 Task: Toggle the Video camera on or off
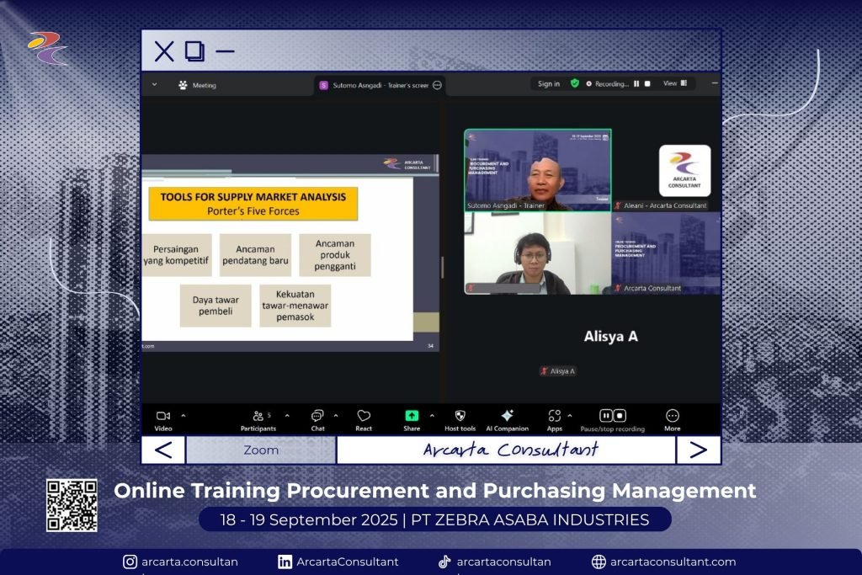[x=163, y=416]
